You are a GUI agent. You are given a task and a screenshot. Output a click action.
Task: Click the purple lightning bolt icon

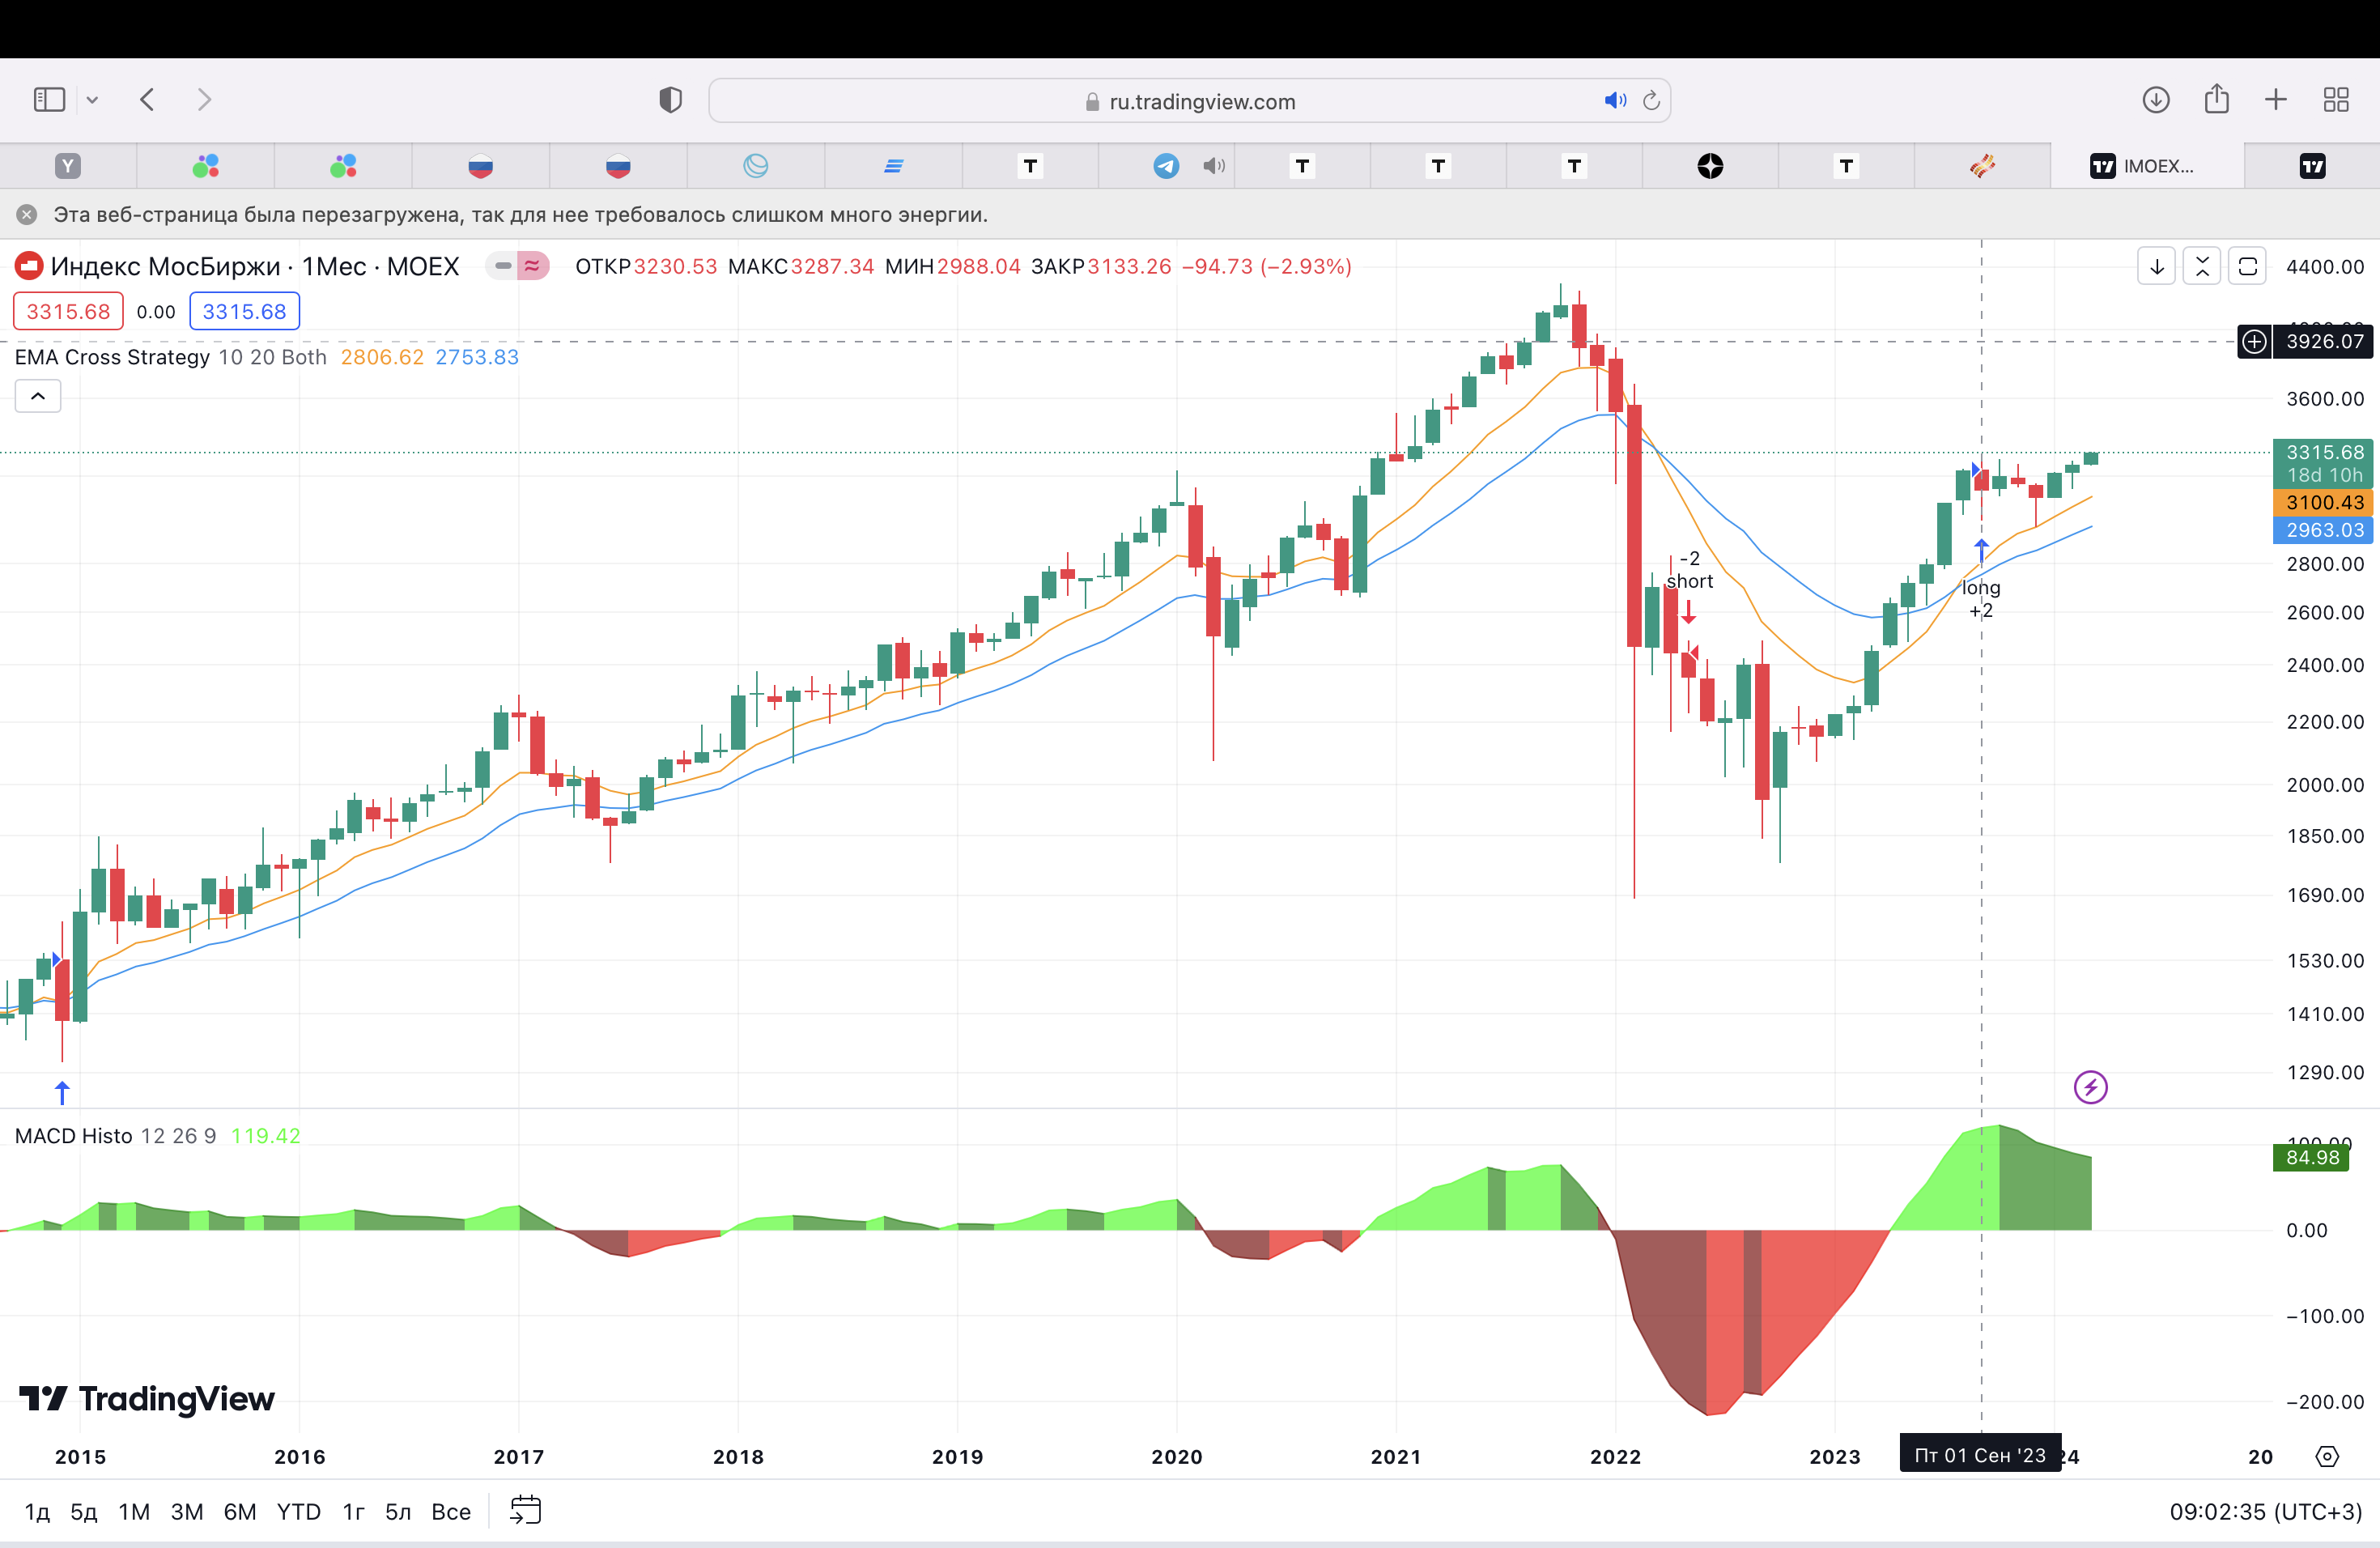coord(2090,1087)
